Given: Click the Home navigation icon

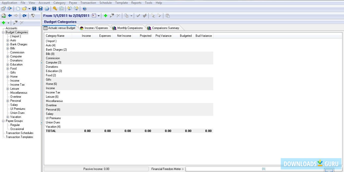Looking at the screenshot, I should pos(3,16).
